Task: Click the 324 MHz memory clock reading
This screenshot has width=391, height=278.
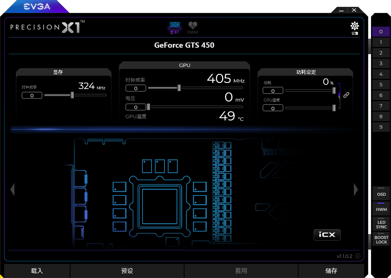Action: coord(92,86)
